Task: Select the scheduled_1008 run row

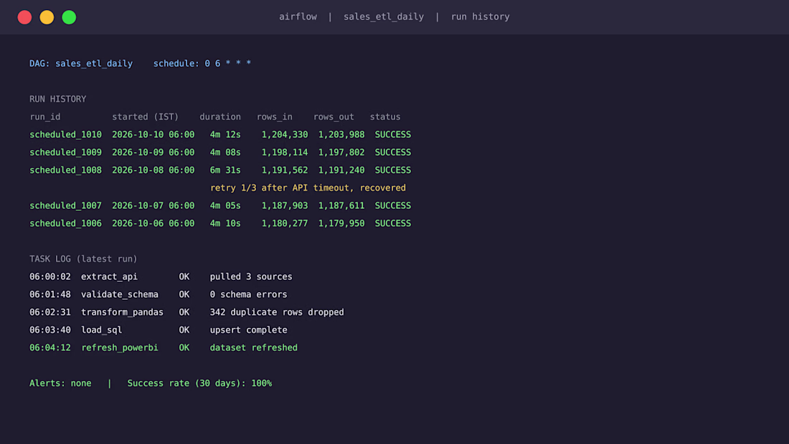Action: (x=220, y=170)
